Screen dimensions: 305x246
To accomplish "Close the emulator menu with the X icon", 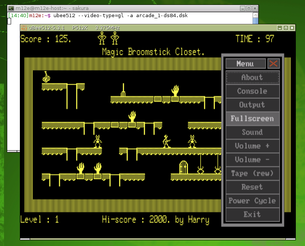I will click(273, 64).
